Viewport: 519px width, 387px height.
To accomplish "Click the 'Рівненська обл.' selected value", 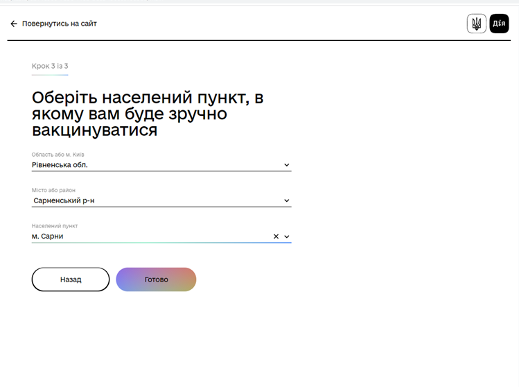I will 60,165.
